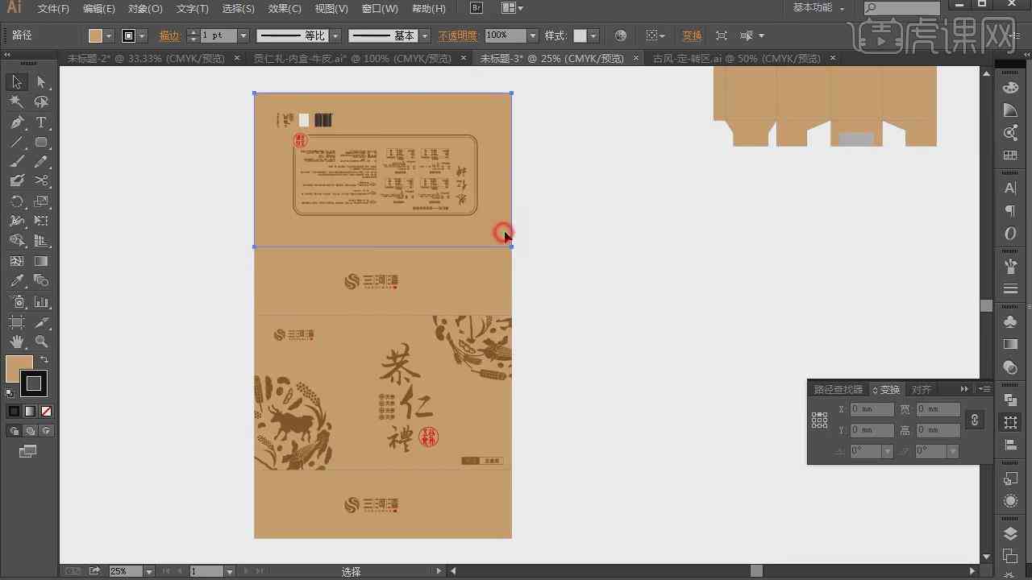
Task: Open the opacity percentage dropdown
Action: pos(532,35)
